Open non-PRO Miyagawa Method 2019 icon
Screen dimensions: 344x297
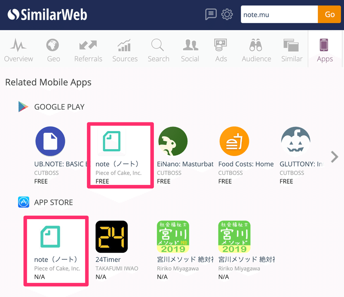click(x=234, y=237)
